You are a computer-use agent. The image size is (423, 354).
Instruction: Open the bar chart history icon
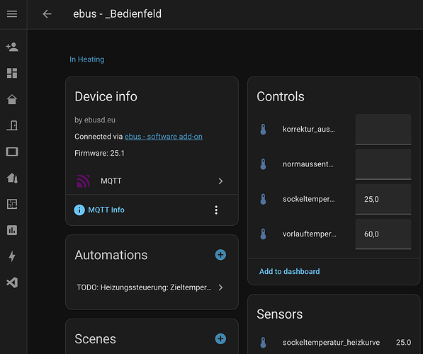coord(12,230)
